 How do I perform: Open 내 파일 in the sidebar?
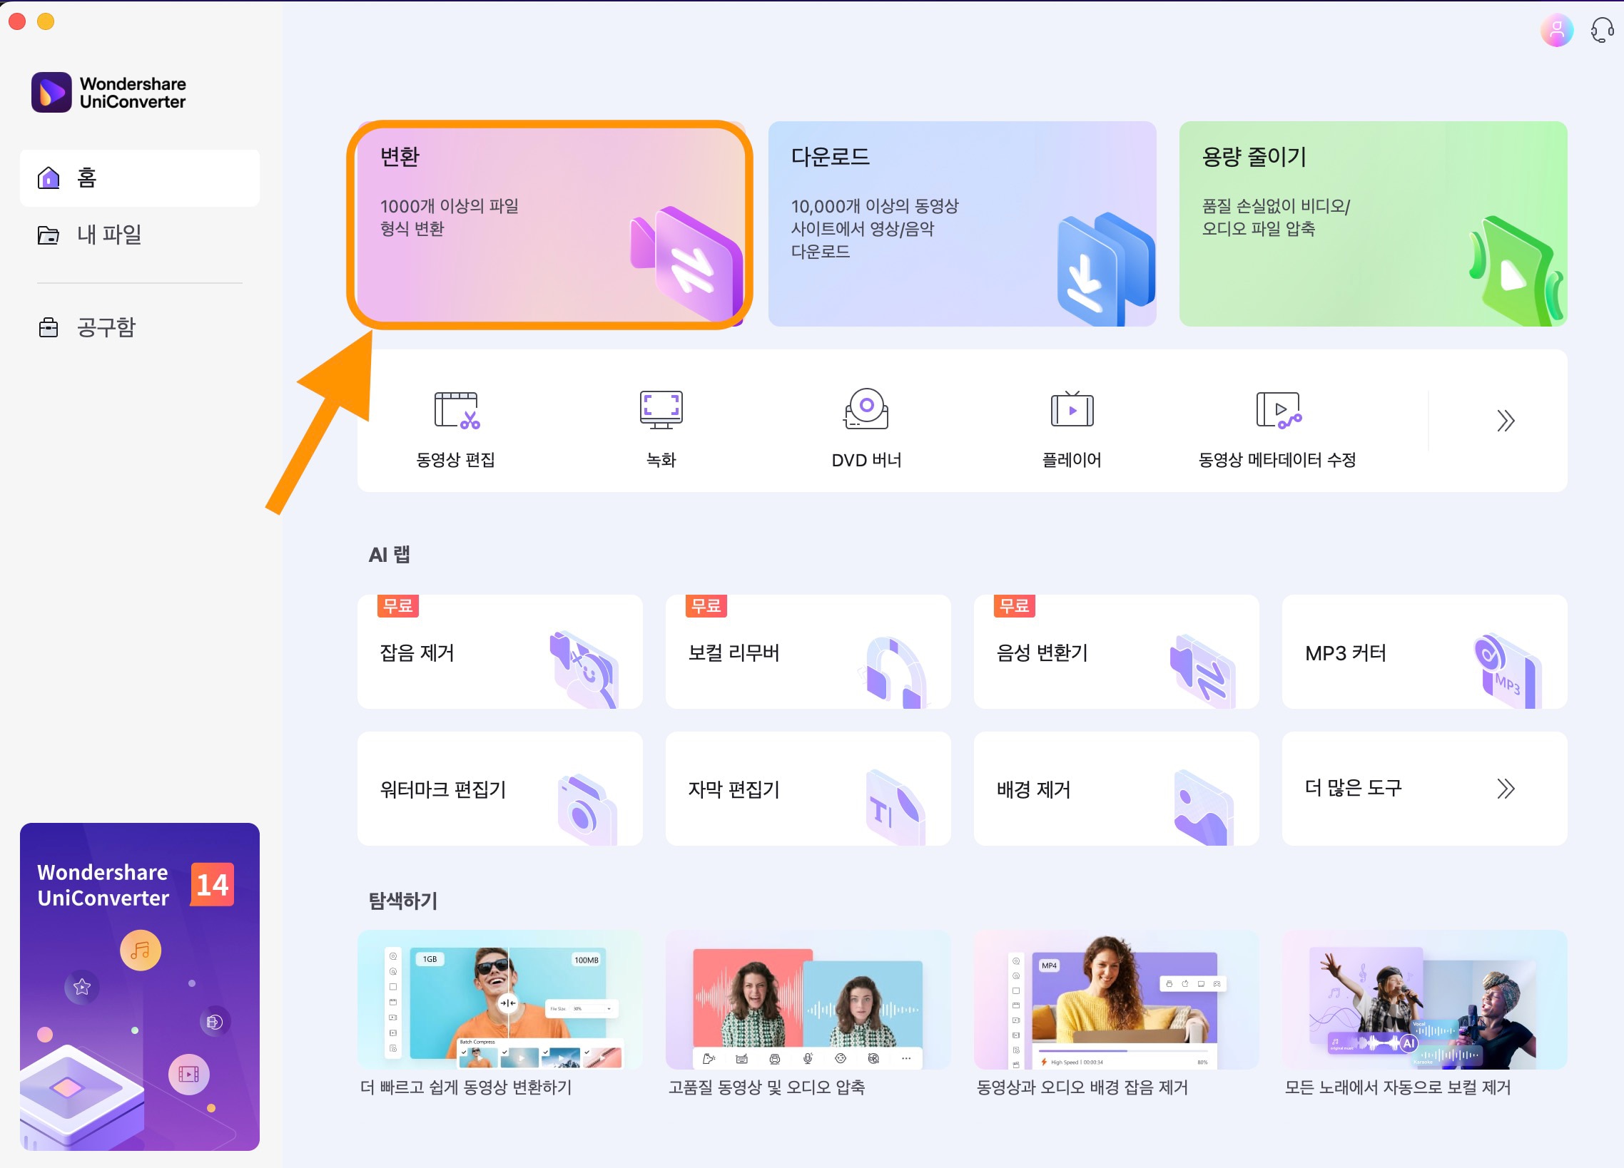140,235
